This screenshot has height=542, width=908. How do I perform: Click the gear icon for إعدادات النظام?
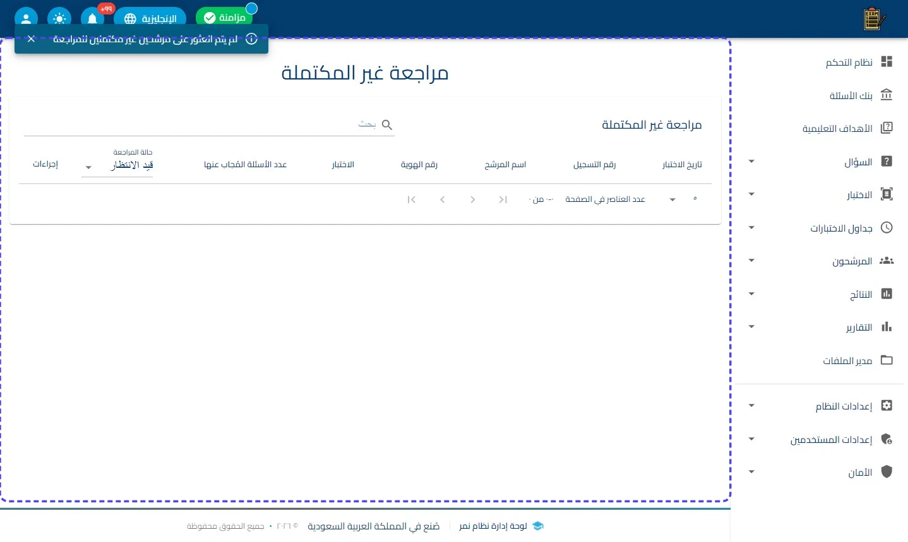[x=887, y=406]
